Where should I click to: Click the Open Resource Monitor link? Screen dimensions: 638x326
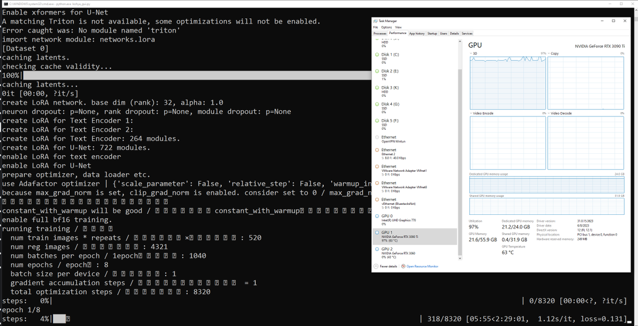pos(422,266)
